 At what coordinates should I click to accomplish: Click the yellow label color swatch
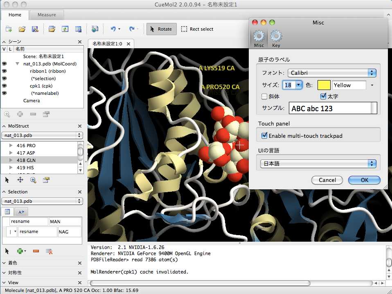pyautogui.click(x=324, y=85)
